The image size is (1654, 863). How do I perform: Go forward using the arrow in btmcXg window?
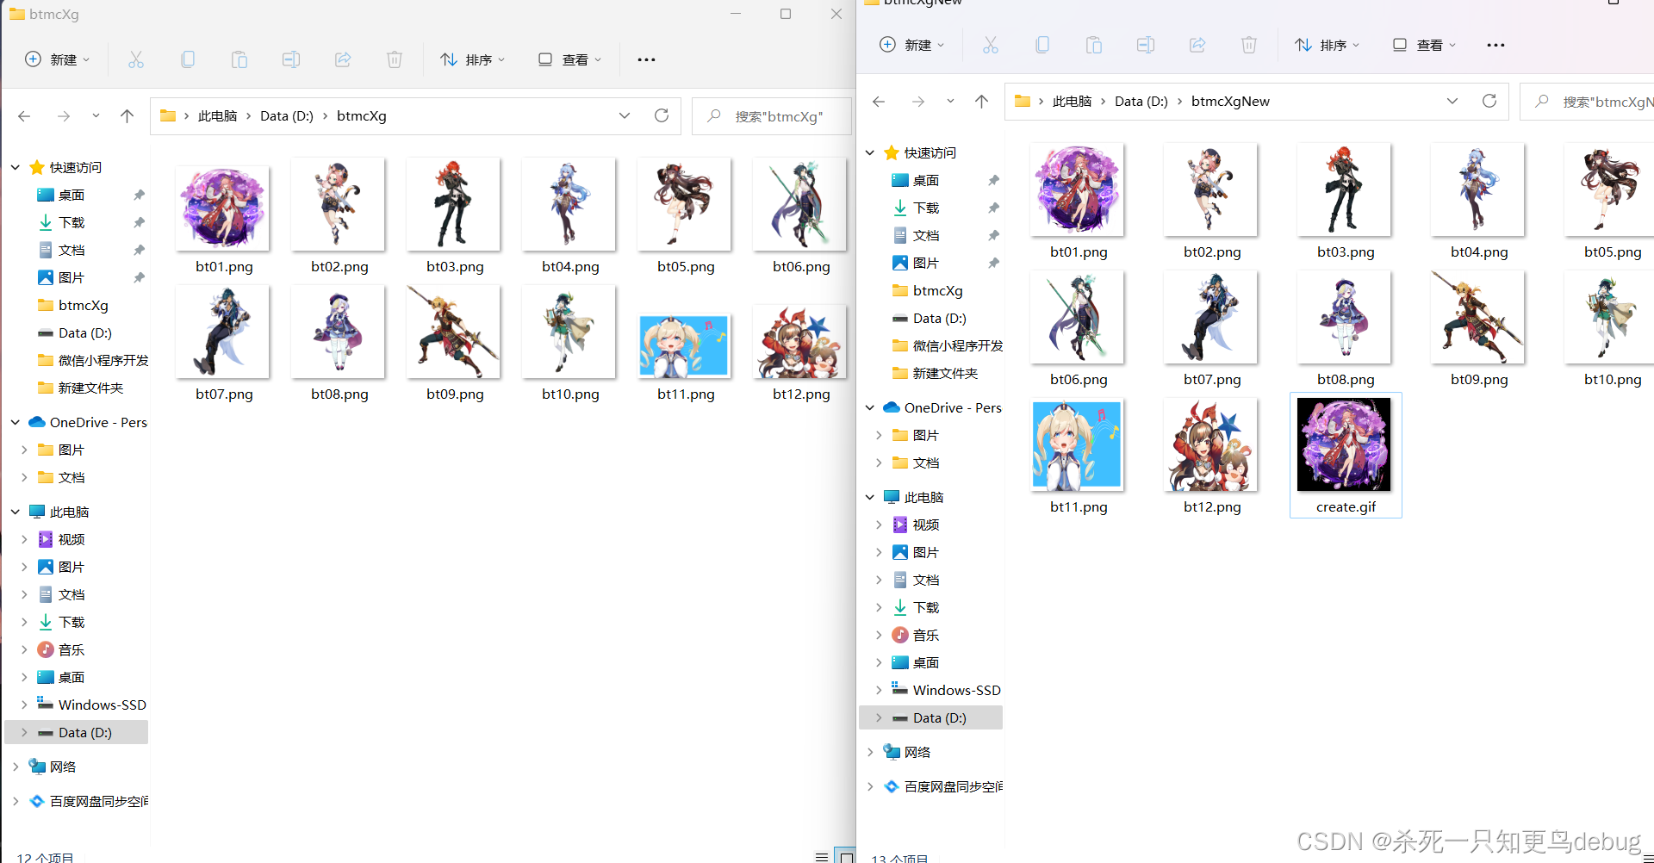(x=64, y=115)
